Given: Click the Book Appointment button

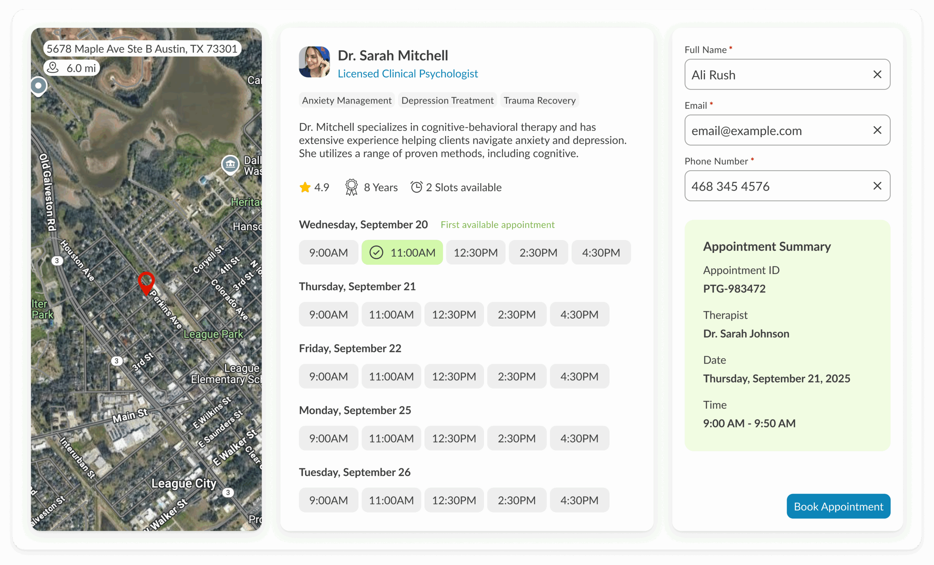Looking at the screenshot, I should 838,506.
